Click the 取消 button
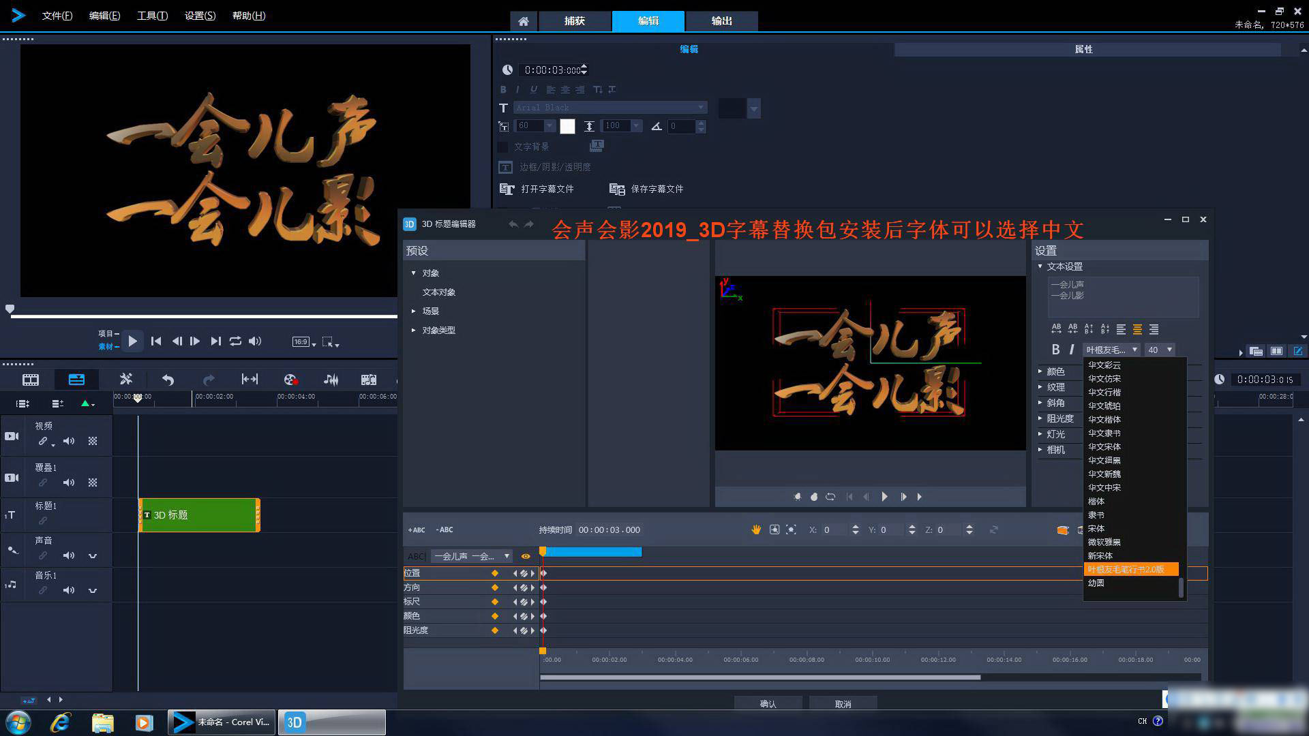Screen dimensions: 1309x736 point(843,704)
